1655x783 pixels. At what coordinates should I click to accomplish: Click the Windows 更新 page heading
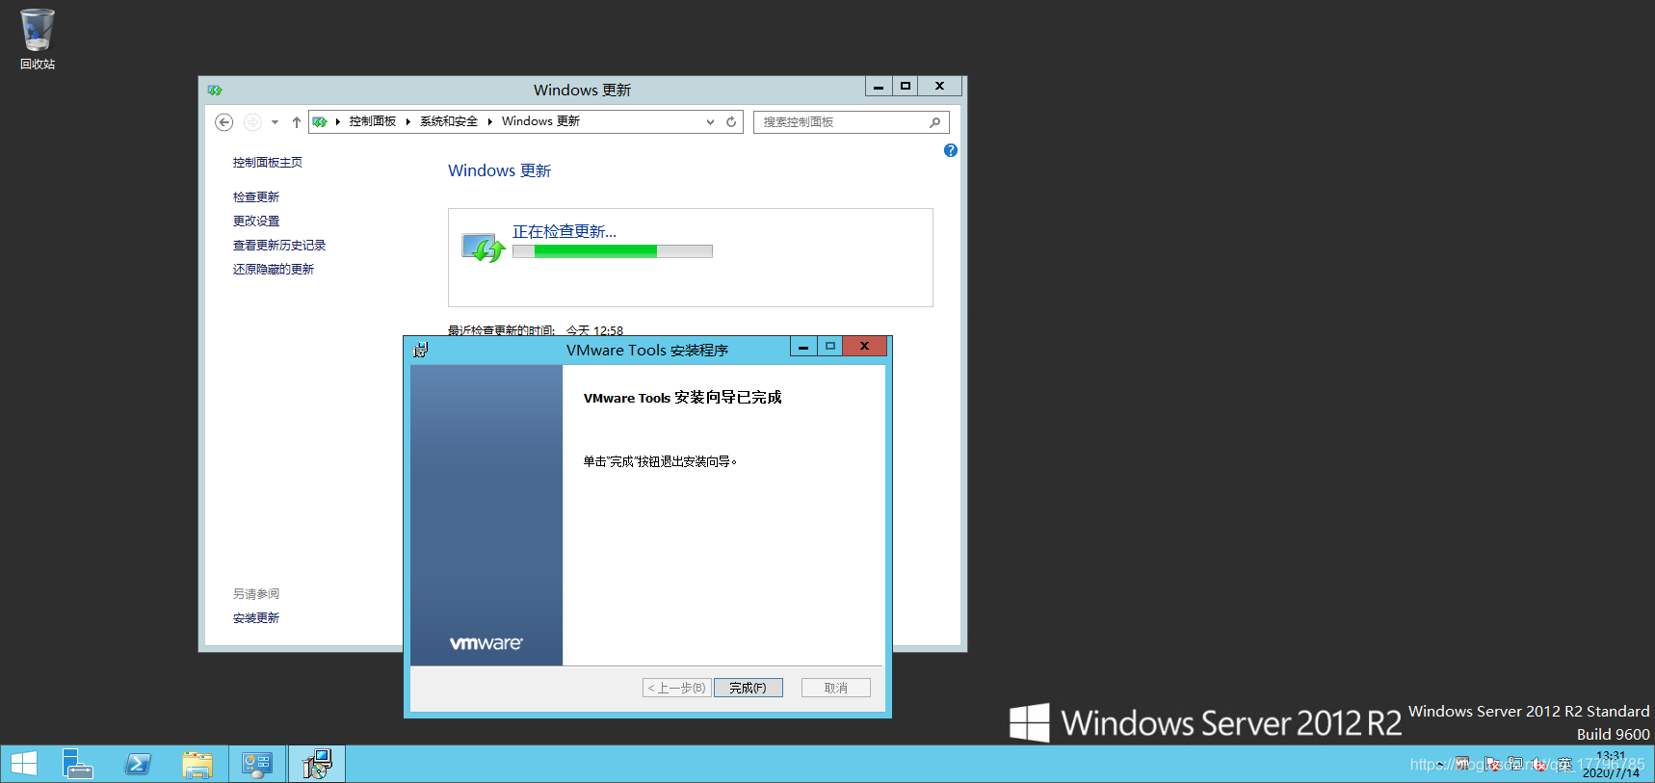pyautogui.click(x=499, y=170)
